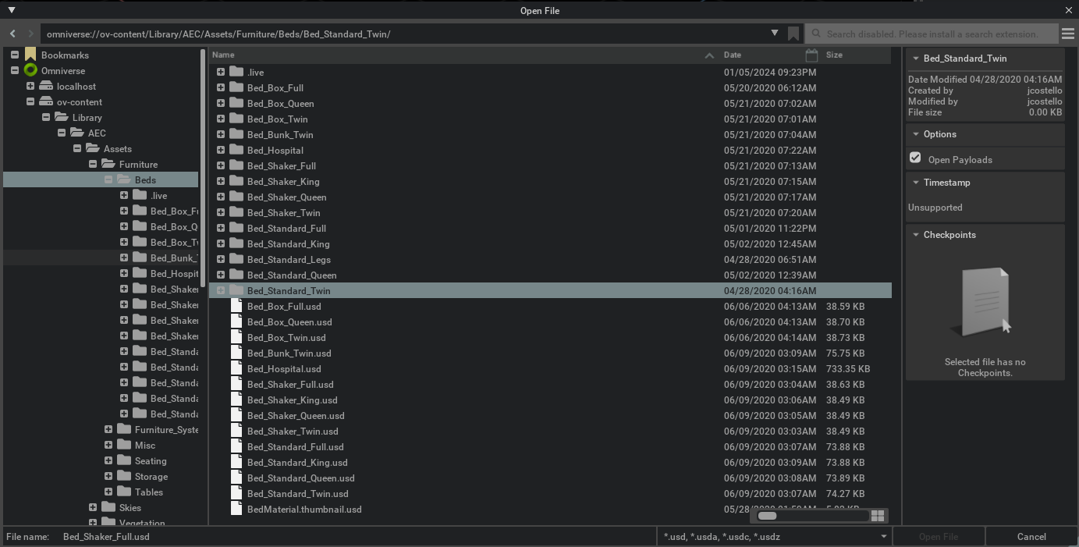Expand the Bed_Hospital folder in list
Viewport: 1079px width, 547px height.
(x=221, y=150)
